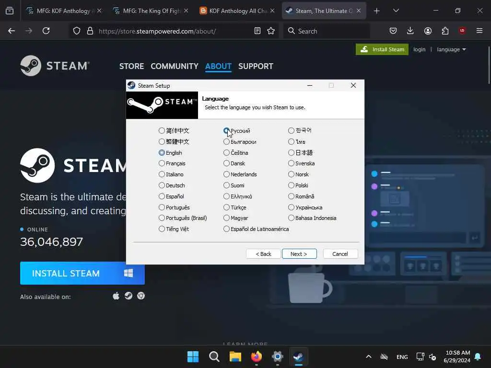Select Bahasa Indonesia language option
The width and height of the screenshot is (491, 368).
pos(291,218)
